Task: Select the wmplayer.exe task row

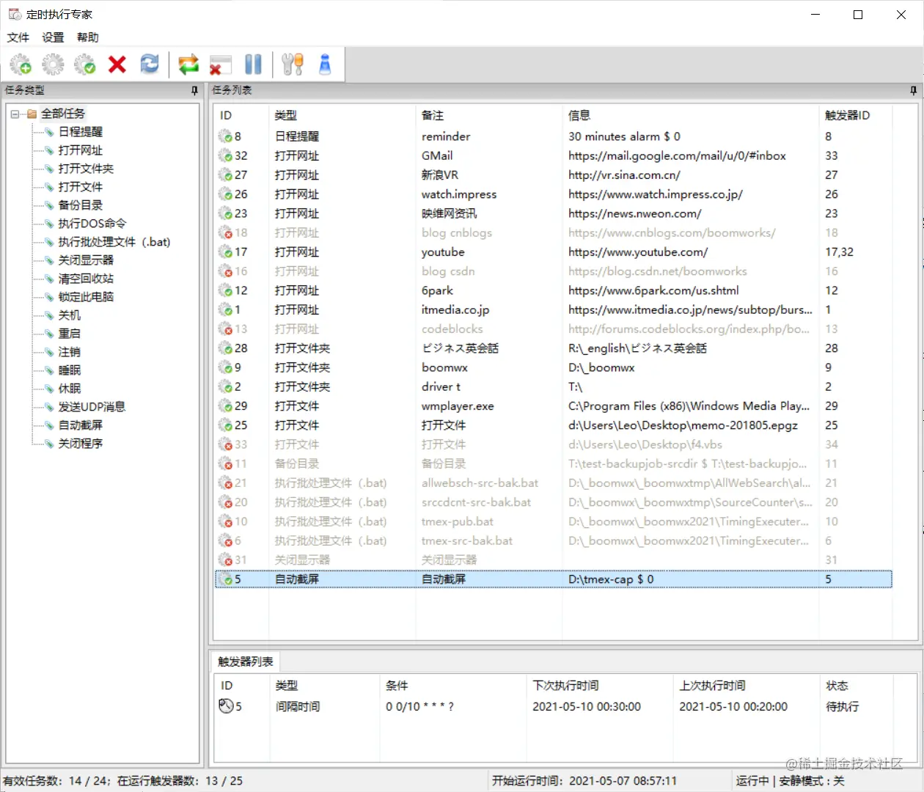Action: pos(554,406)
